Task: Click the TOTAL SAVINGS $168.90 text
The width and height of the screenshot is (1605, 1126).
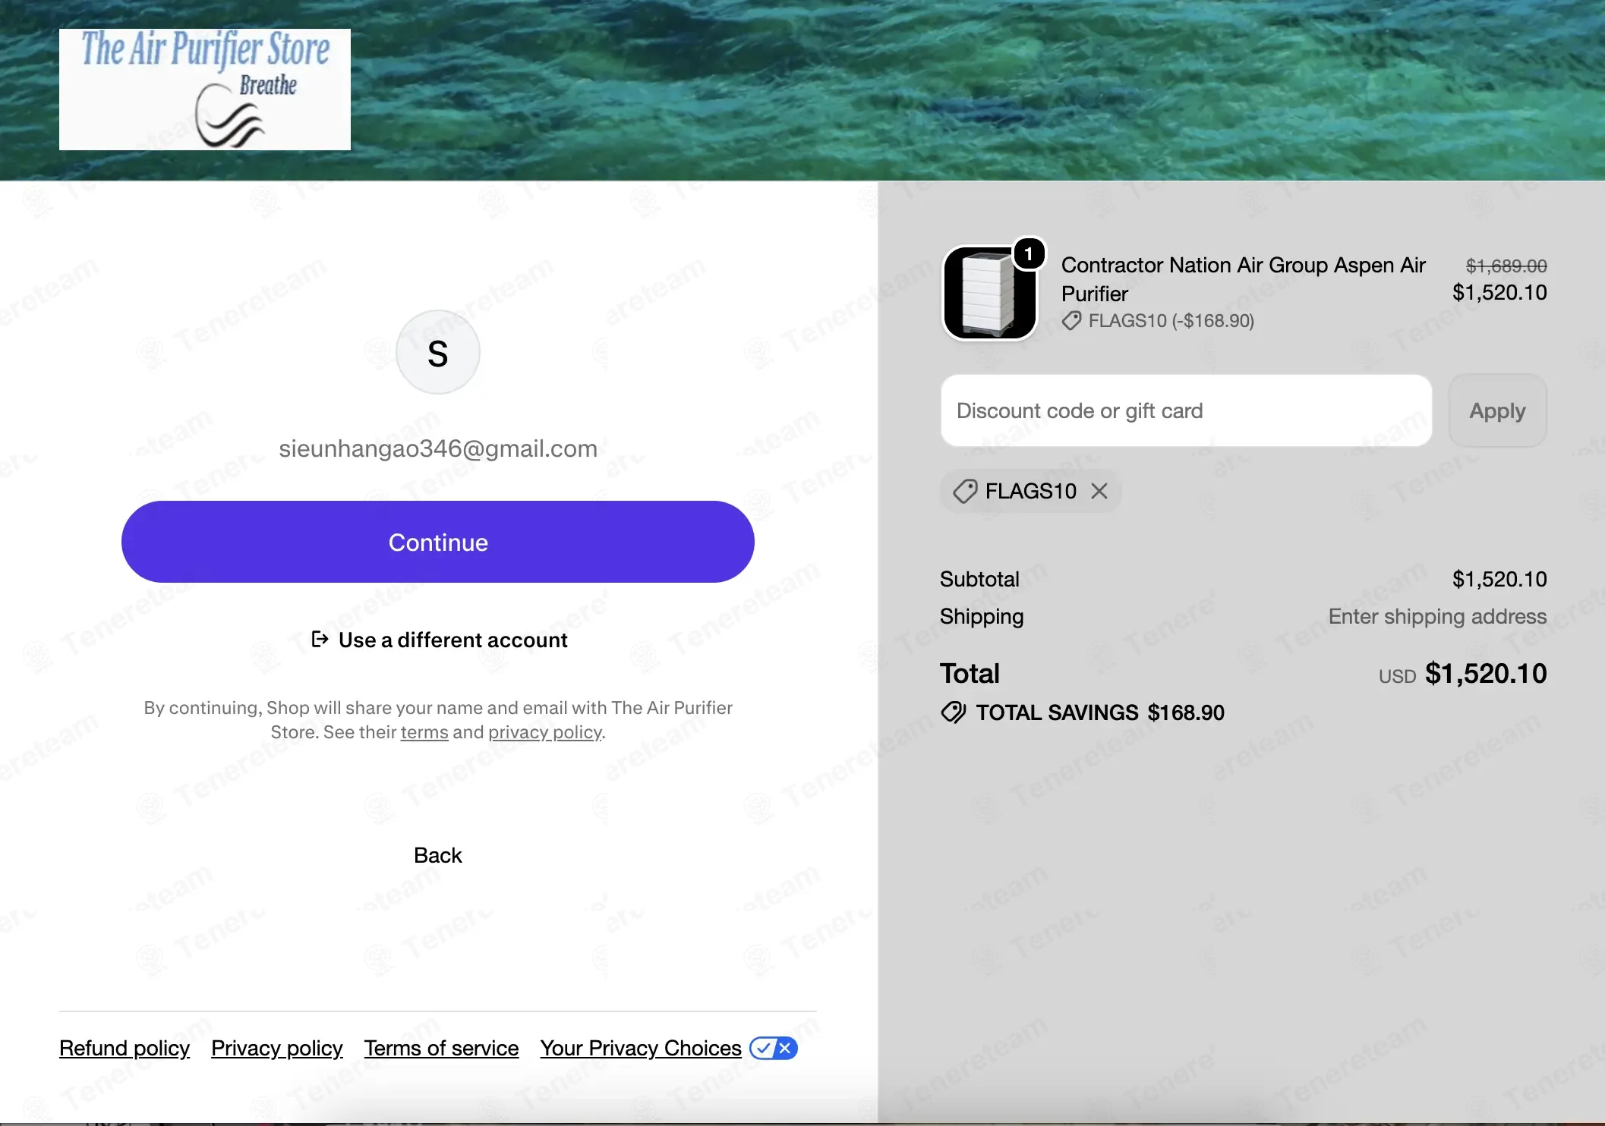Action: tap(1100, 712)
